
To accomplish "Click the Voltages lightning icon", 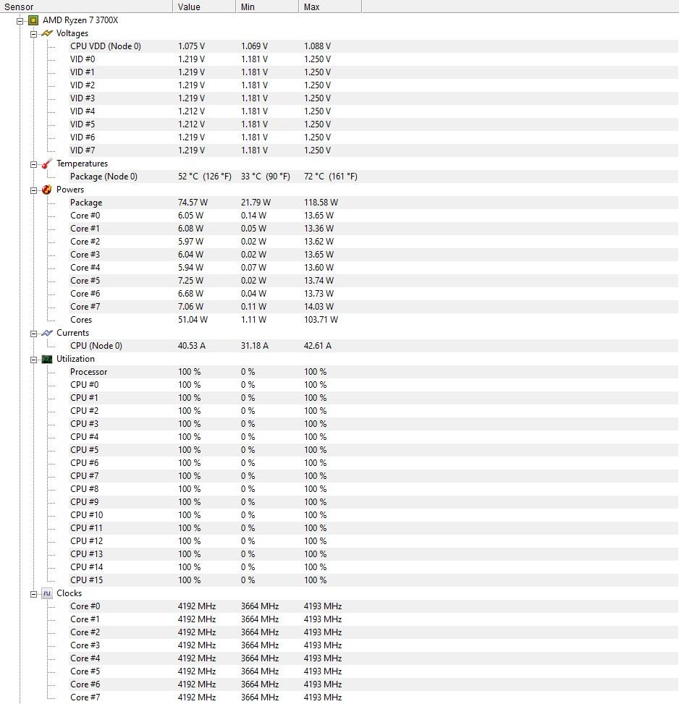I will coord(47,33).
